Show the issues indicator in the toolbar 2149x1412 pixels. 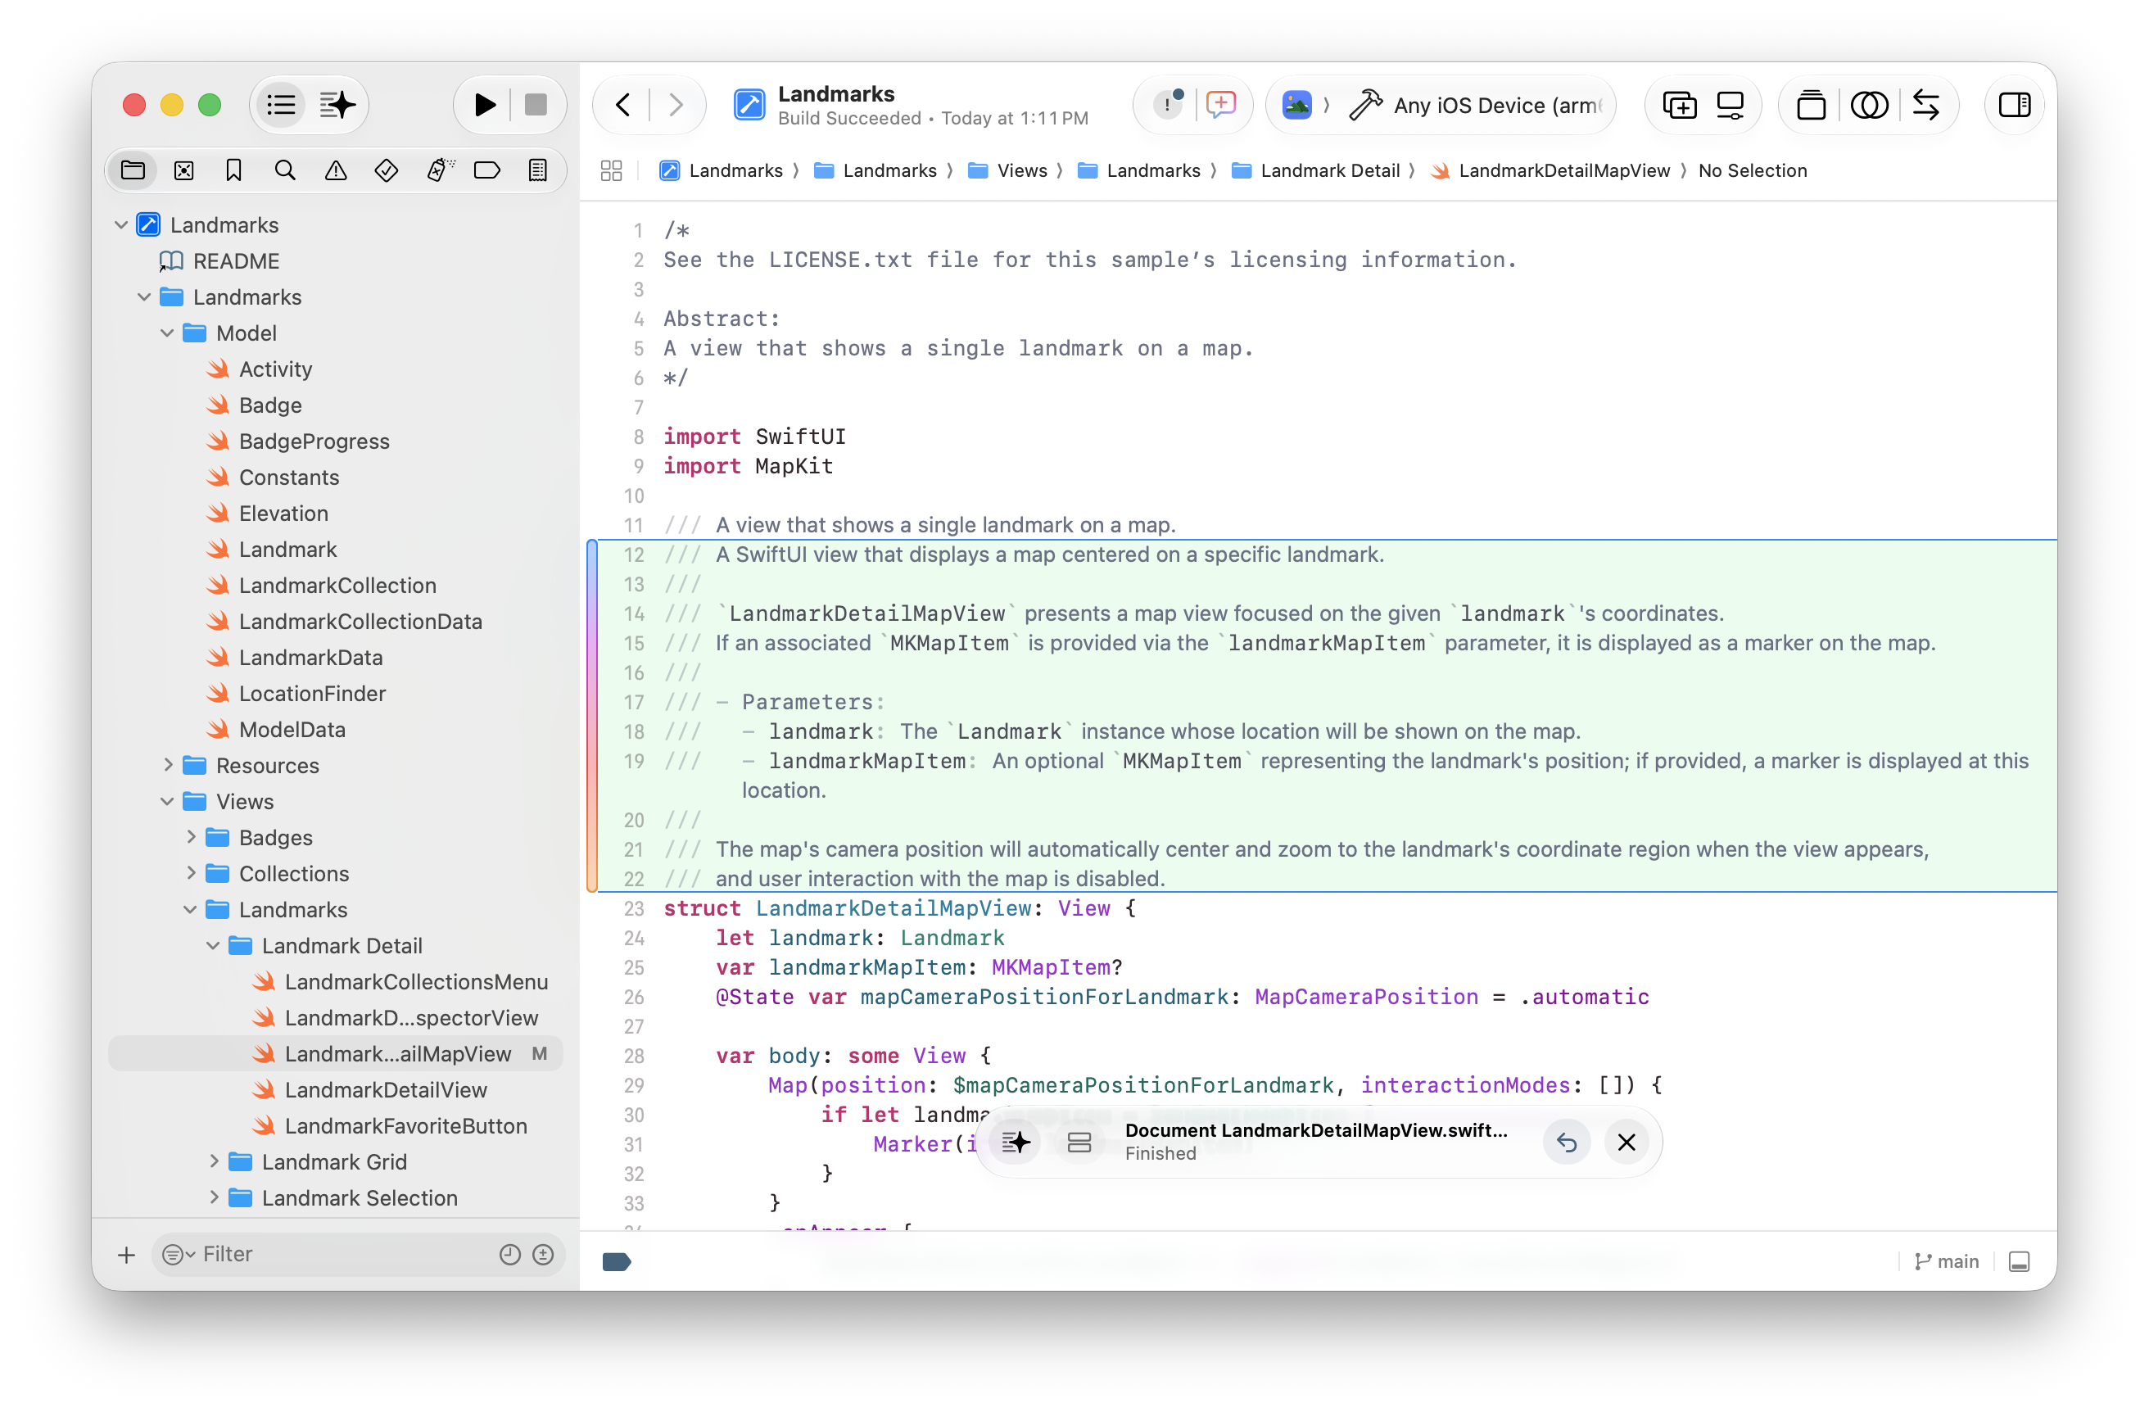[x=1170, y=106]
